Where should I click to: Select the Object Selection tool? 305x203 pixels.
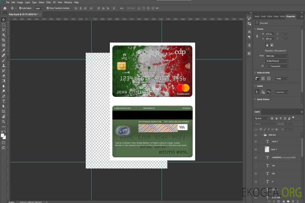pos(3,35)
